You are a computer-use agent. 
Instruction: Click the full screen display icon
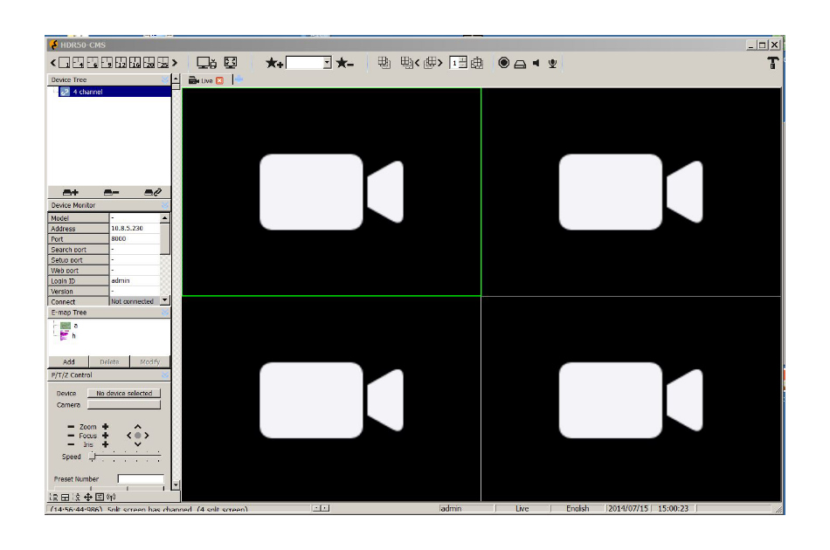pos(231,63)
